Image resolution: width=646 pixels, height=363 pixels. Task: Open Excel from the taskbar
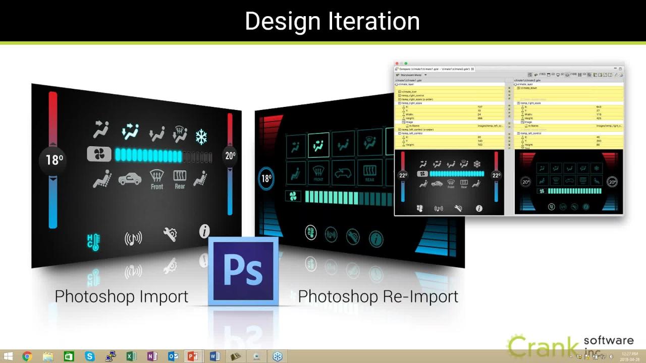point(131,356)
